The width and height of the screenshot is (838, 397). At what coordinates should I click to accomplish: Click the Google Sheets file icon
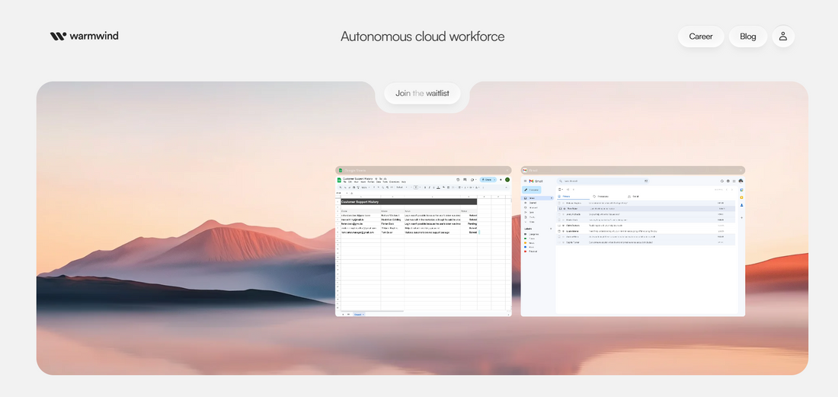341,180
